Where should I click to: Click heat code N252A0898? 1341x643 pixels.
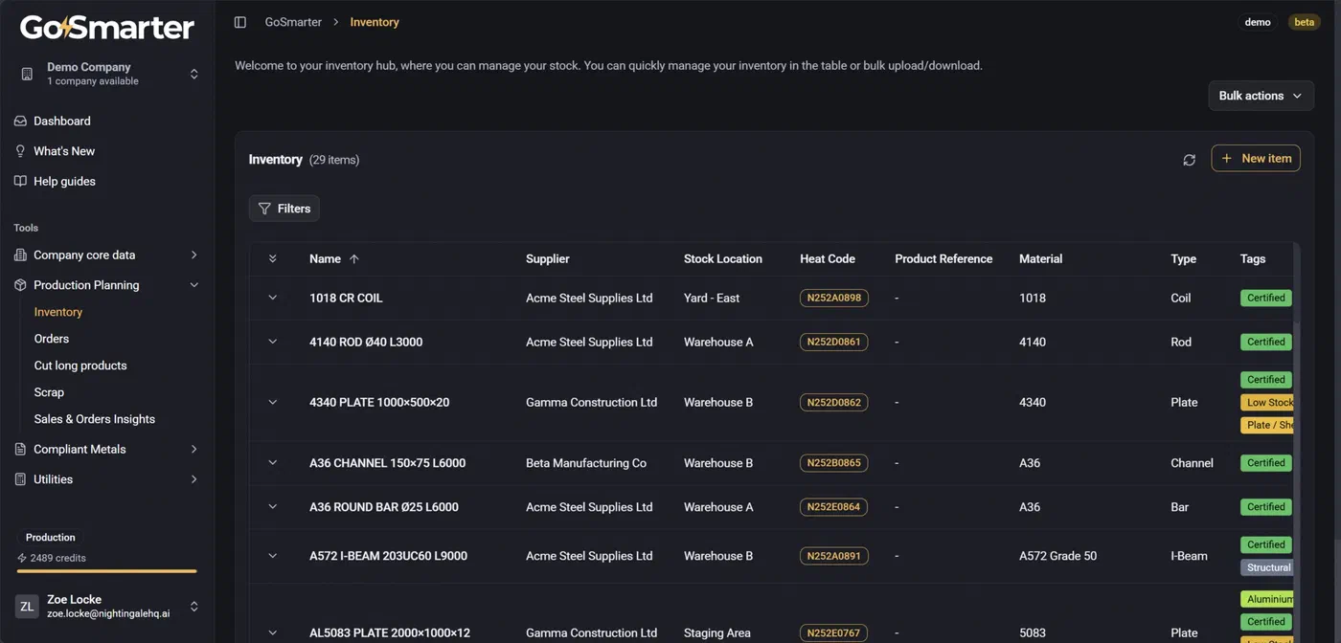[834, 298]
